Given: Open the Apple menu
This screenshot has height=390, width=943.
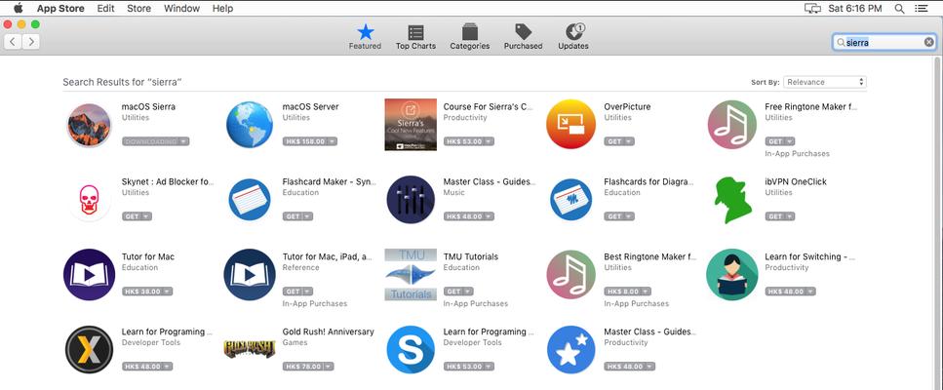Looking at the screenshot, I should tap(19, 9).
